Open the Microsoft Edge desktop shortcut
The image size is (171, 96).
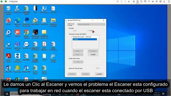17,22
